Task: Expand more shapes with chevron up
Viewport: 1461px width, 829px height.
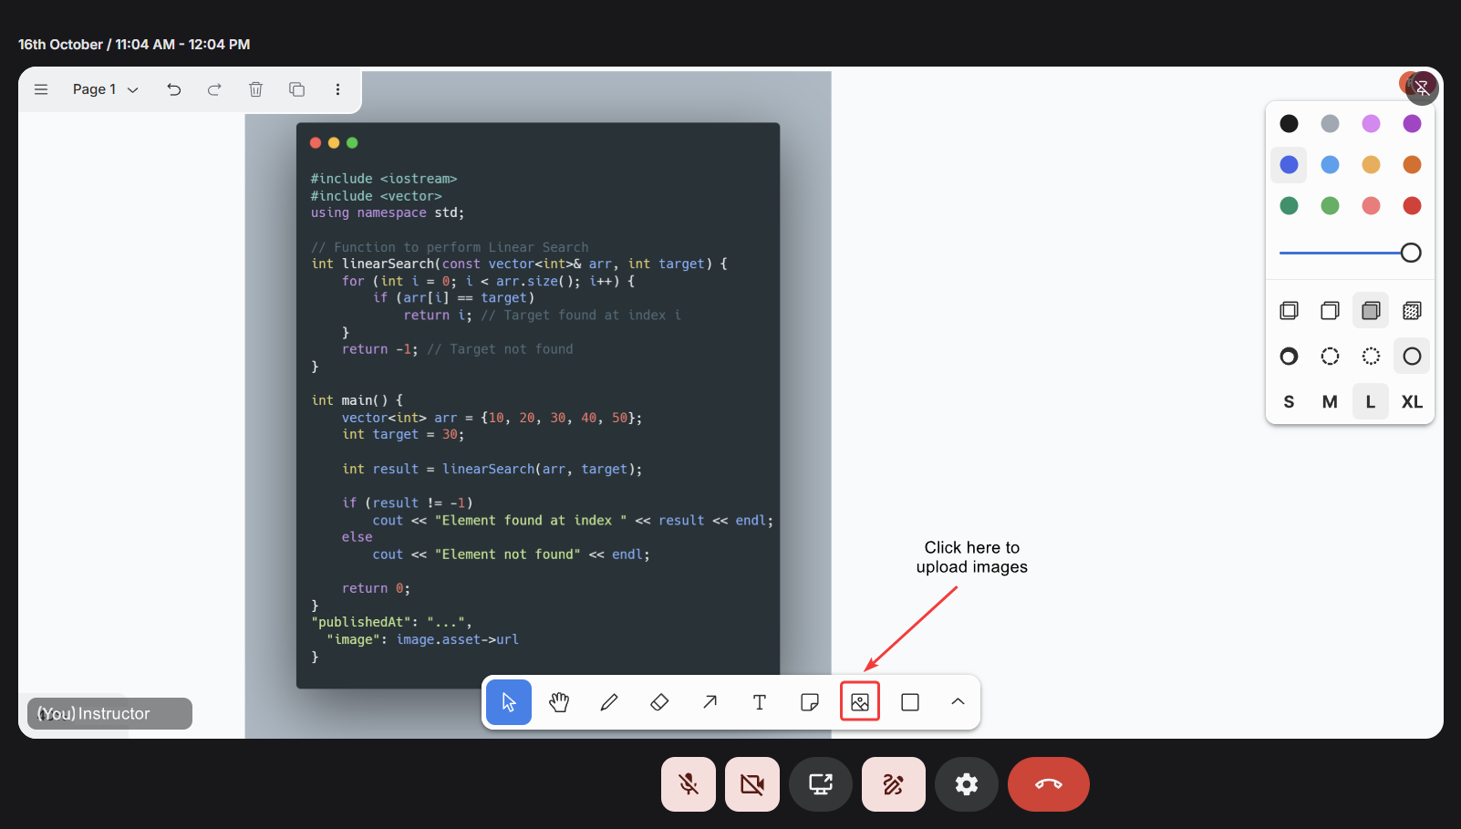Action: (x=958, y=701)
